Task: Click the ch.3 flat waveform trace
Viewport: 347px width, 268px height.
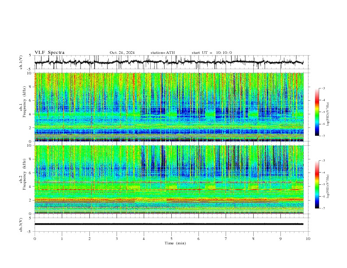Action: pyautogui.click(x=169, y=224)
